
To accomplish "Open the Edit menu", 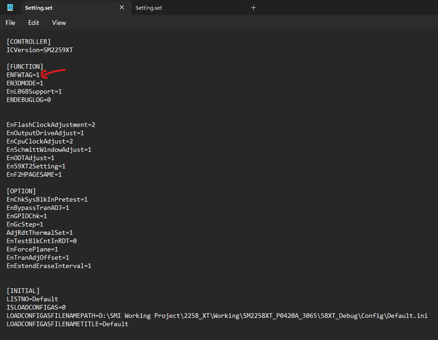I will 33,23.
